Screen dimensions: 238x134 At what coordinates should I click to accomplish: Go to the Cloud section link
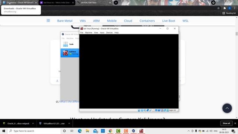pos(128,21)
